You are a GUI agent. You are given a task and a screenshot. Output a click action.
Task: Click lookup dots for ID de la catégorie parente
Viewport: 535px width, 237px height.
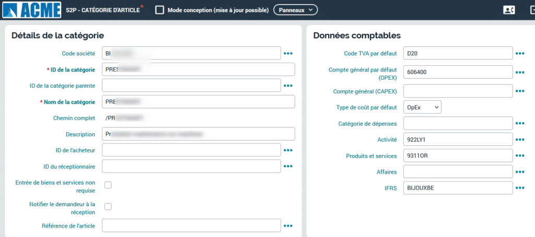[x=288, y=86]
